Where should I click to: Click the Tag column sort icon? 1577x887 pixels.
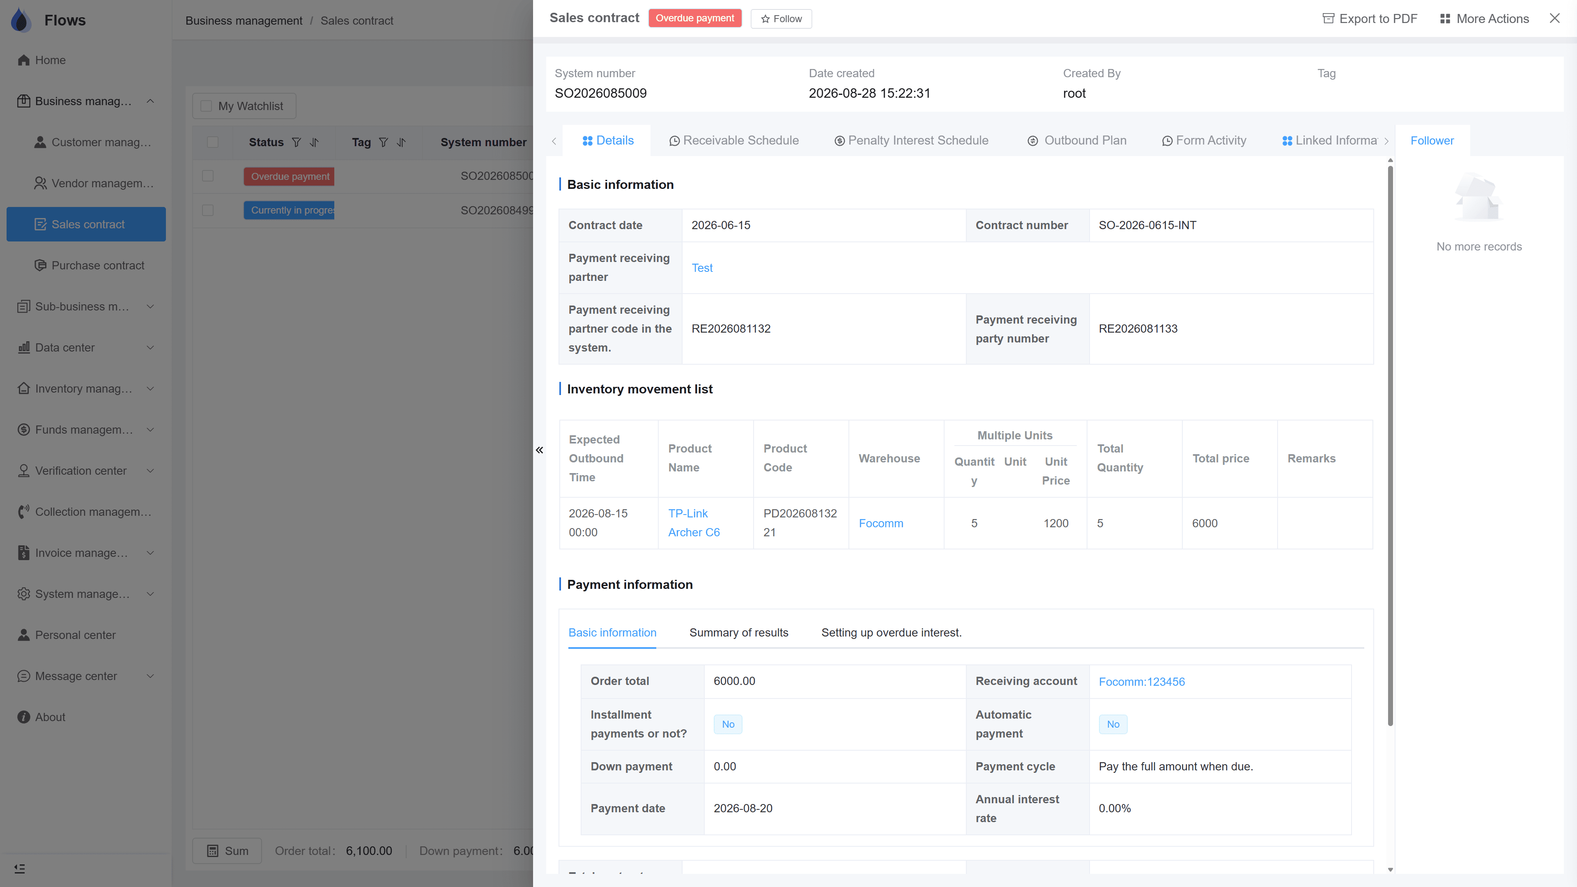point(401,142)
